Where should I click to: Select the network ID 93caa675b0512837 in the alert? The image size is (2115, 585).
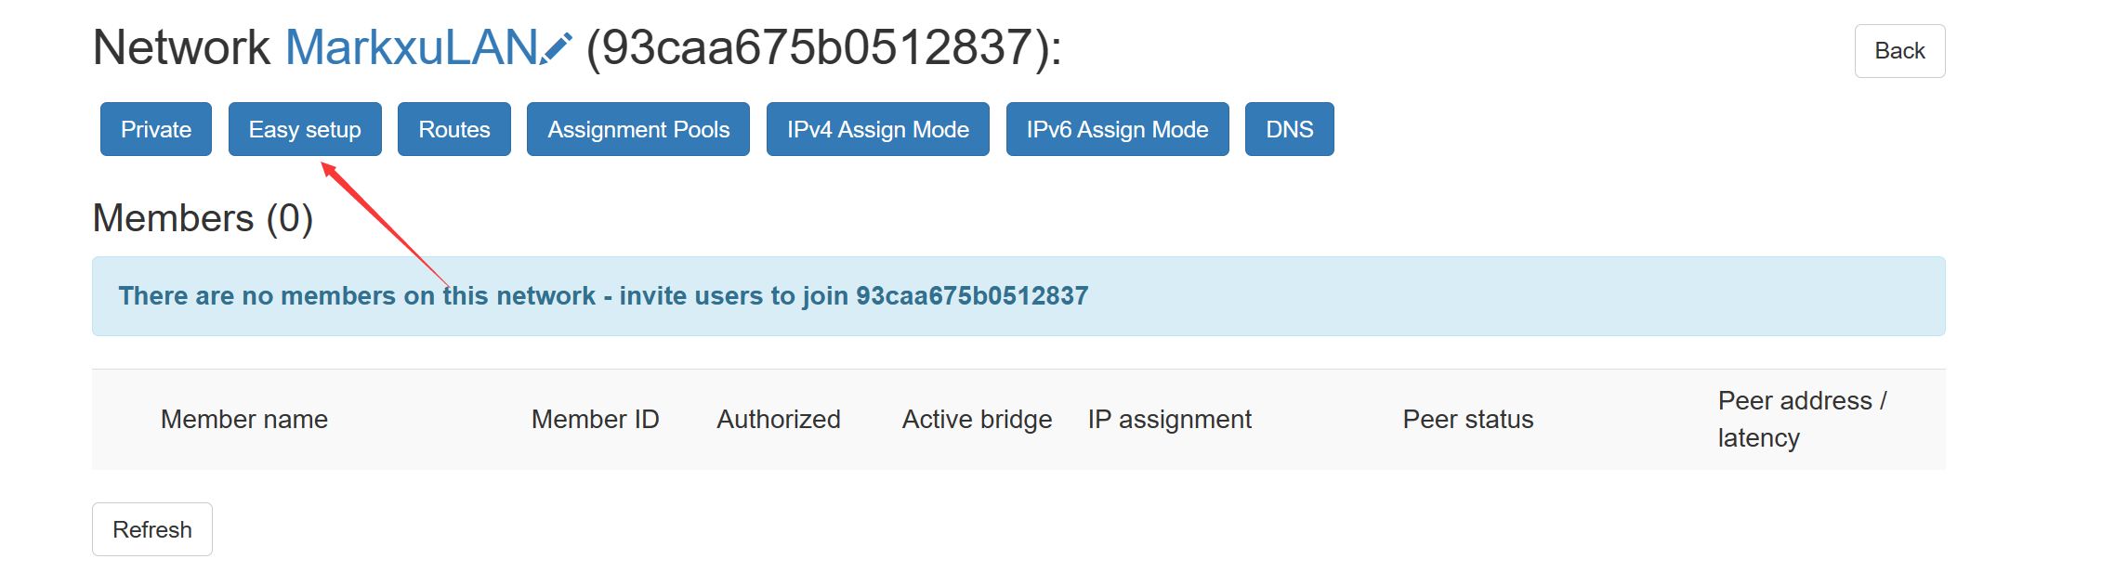(x=970, y=295)
